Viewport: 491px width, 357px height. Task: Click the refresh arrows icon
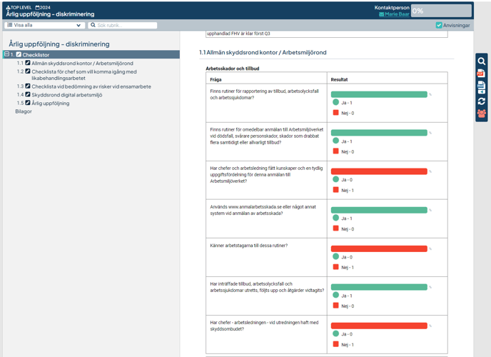coord(482,101)
